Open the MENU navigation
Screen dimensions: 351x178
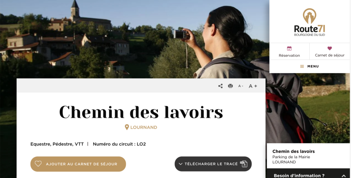click(x=310, y=66)
